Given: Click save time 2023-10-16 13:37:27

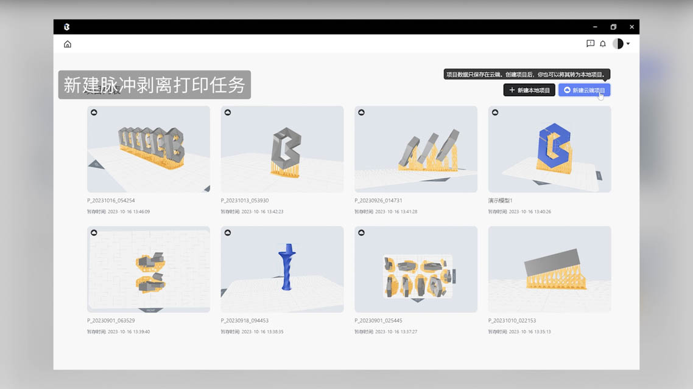Looking at the screenshot, I should 386,332.
